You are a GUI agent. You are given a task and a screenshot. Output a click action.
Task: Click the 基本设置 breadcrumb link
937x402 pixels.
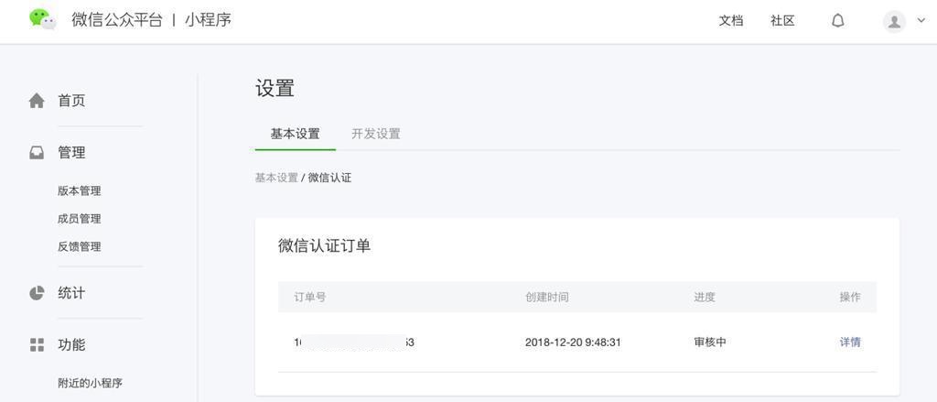click(x=276, y=178)
